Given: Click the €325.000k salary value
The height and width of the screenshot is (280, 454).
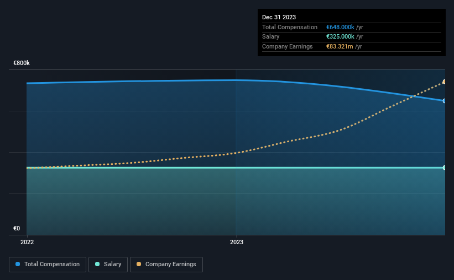Looking at the screenshot, I should (340, 37).
